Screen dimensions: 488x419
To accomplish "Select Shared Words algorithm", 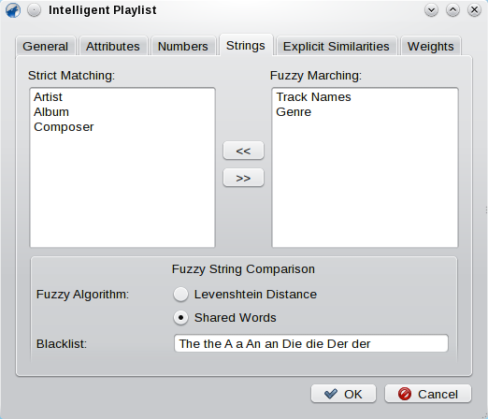I will click(180, 318).
